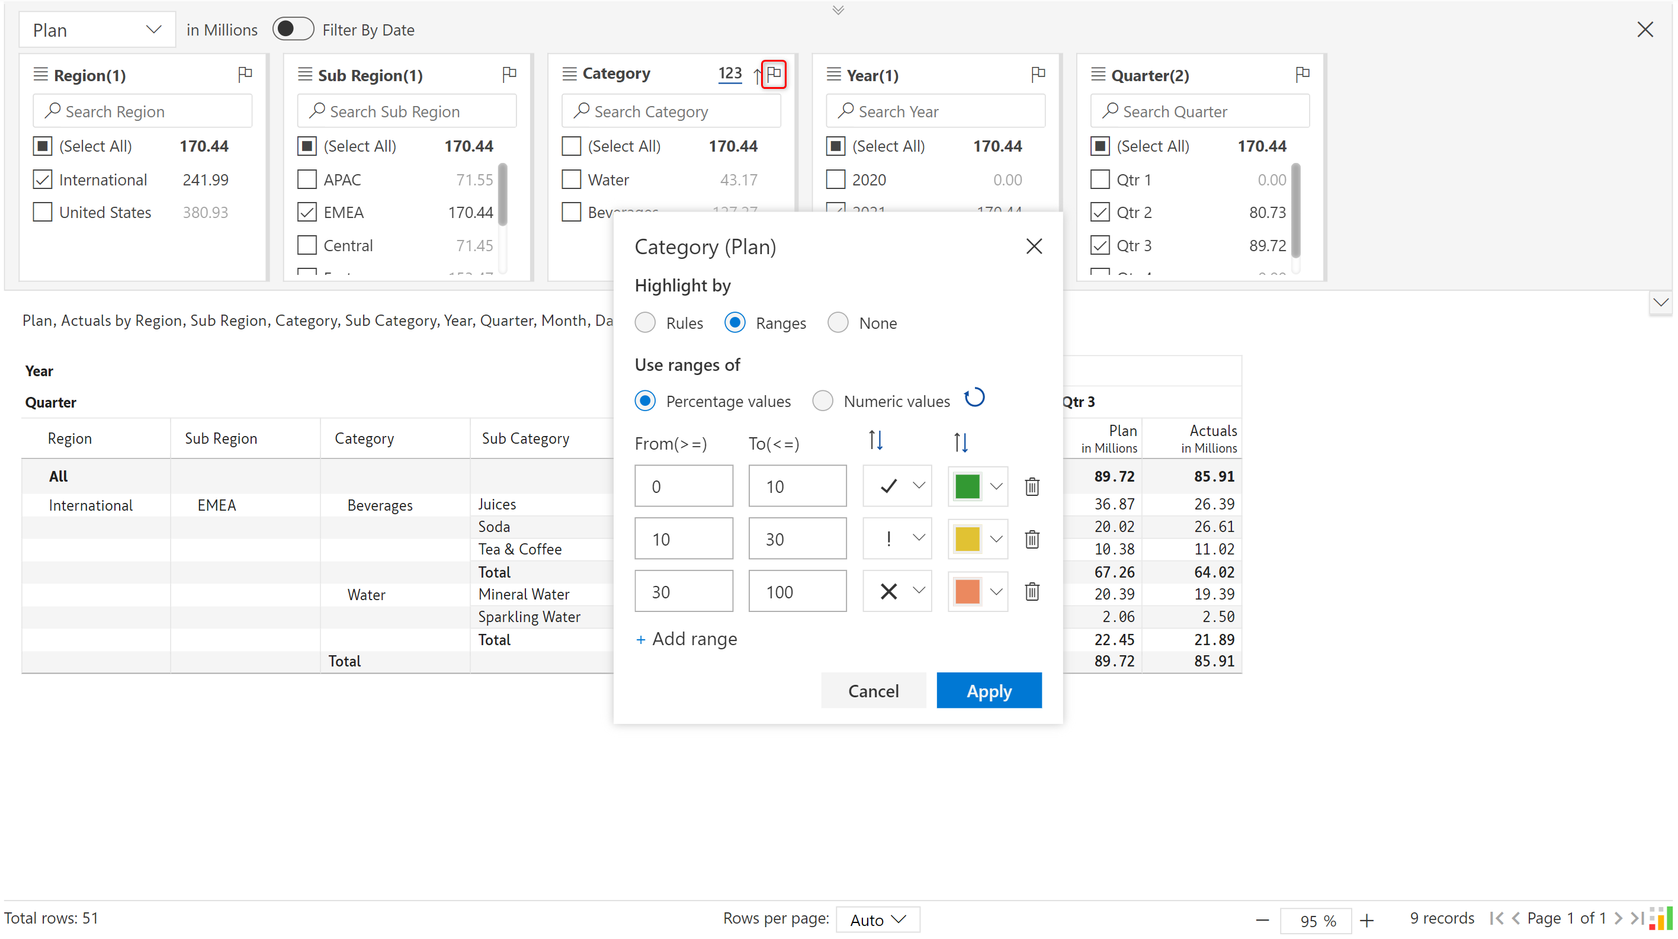
Task: Toggle the Filter By Date switch
Action: (293, 29)
